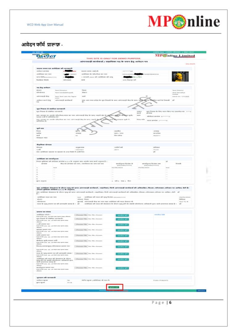The height and width of the screenshot is (336, 237).
Task: Click the large MPOnline logo on the manual page
Action: (184, 22)
